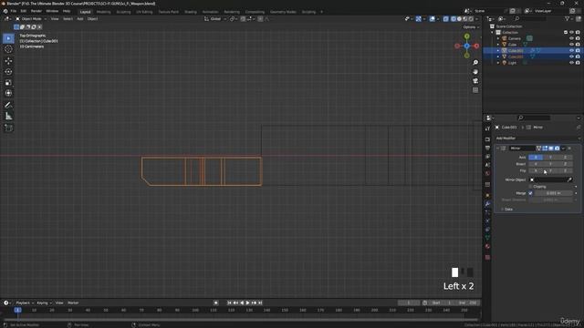Expand the Light tree item
The width and height of the screenshot is (584, 328).
pos(498,63)
